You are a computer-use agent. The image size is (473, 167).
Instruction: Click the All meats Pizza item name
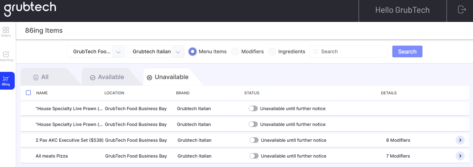tap(52, 156)
